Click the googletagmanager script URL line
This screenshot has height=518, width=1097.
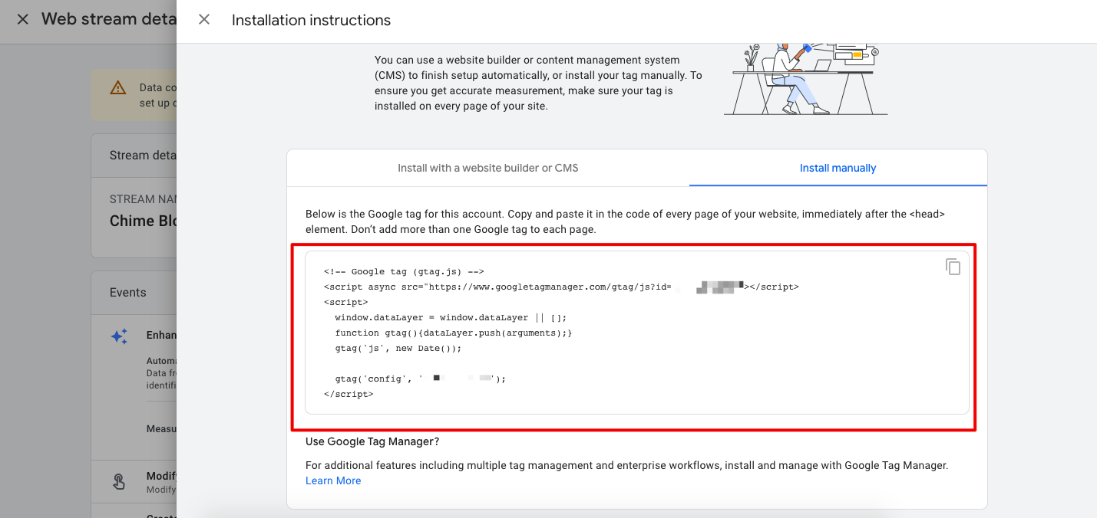(x=561, y=287)
